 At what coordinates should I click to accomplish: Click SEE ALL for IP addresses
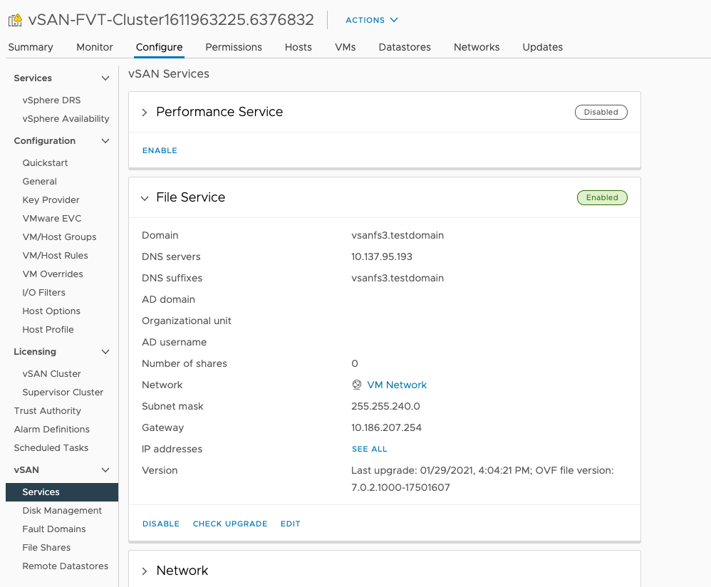369,449
